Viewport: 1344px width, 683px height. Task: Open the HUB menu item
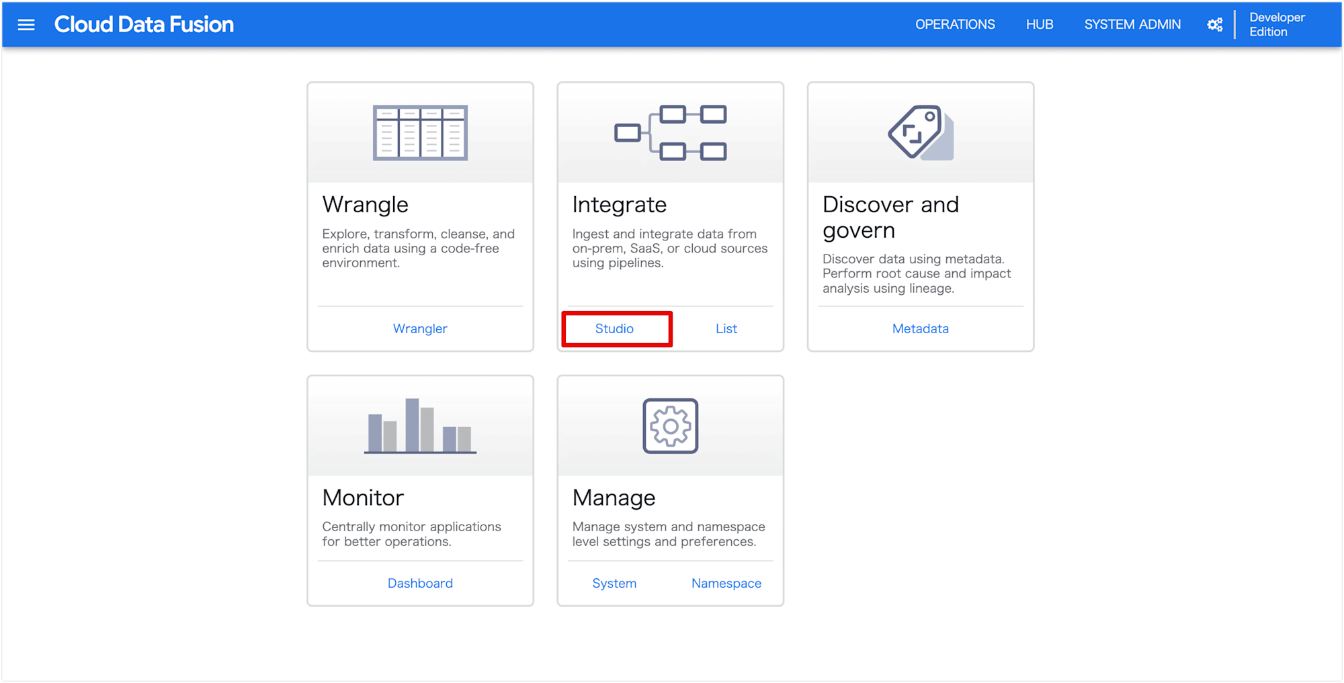[x=1040, y=25]
